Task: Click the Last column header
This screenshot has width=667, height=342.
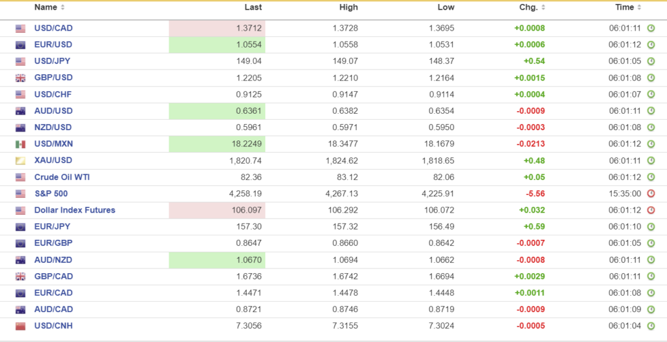Action: [x=253, y=8]
